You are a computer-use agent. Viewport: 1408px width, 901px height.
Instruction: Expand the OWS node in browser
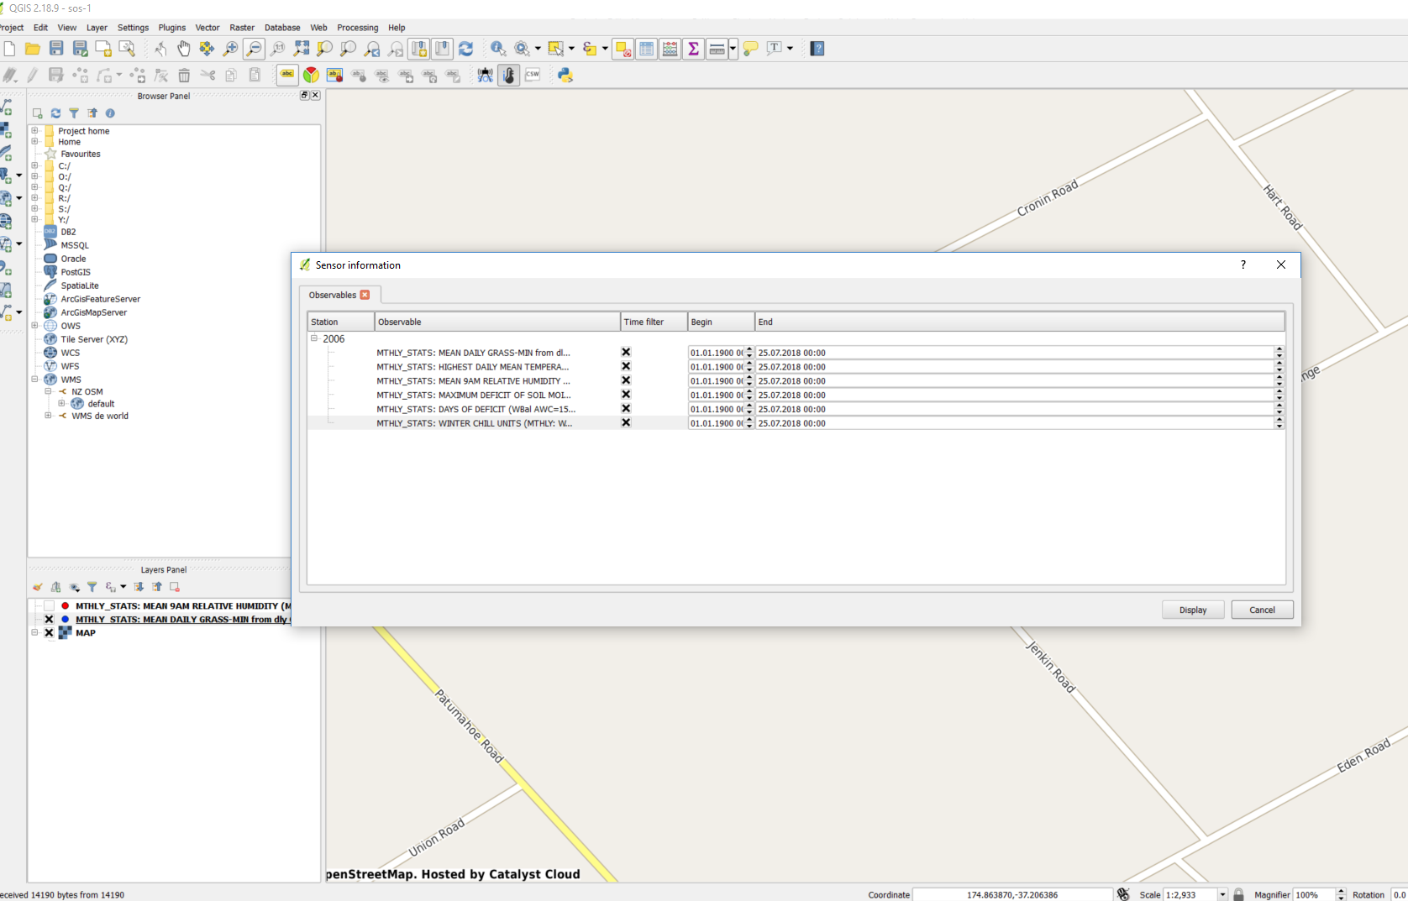(x=34, y=325)
